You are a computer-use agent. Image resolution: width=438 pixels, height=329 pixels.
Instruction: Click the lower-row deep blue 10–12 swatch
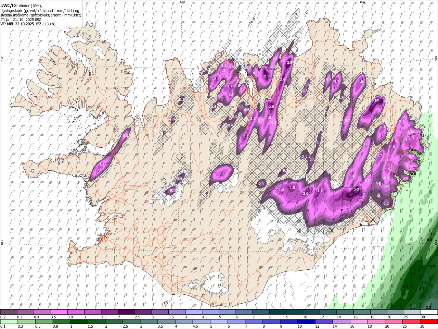[306, 322]
